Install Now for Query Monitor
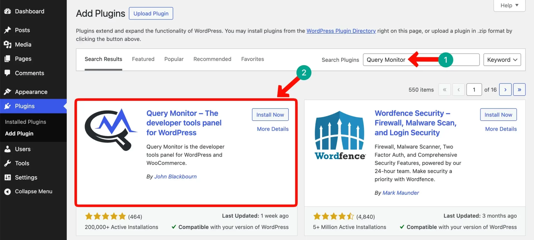Screen dimensions: 534x240 270,115
